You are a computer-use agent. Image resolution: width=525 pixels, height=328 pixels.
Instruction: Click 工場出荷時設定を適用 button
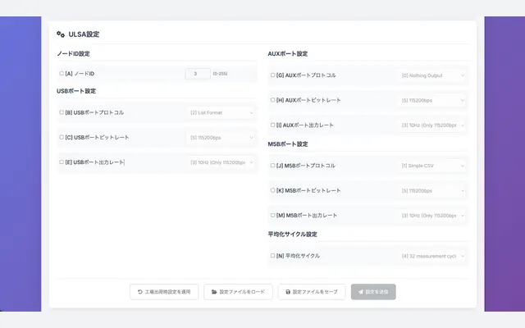coord(164,292)
